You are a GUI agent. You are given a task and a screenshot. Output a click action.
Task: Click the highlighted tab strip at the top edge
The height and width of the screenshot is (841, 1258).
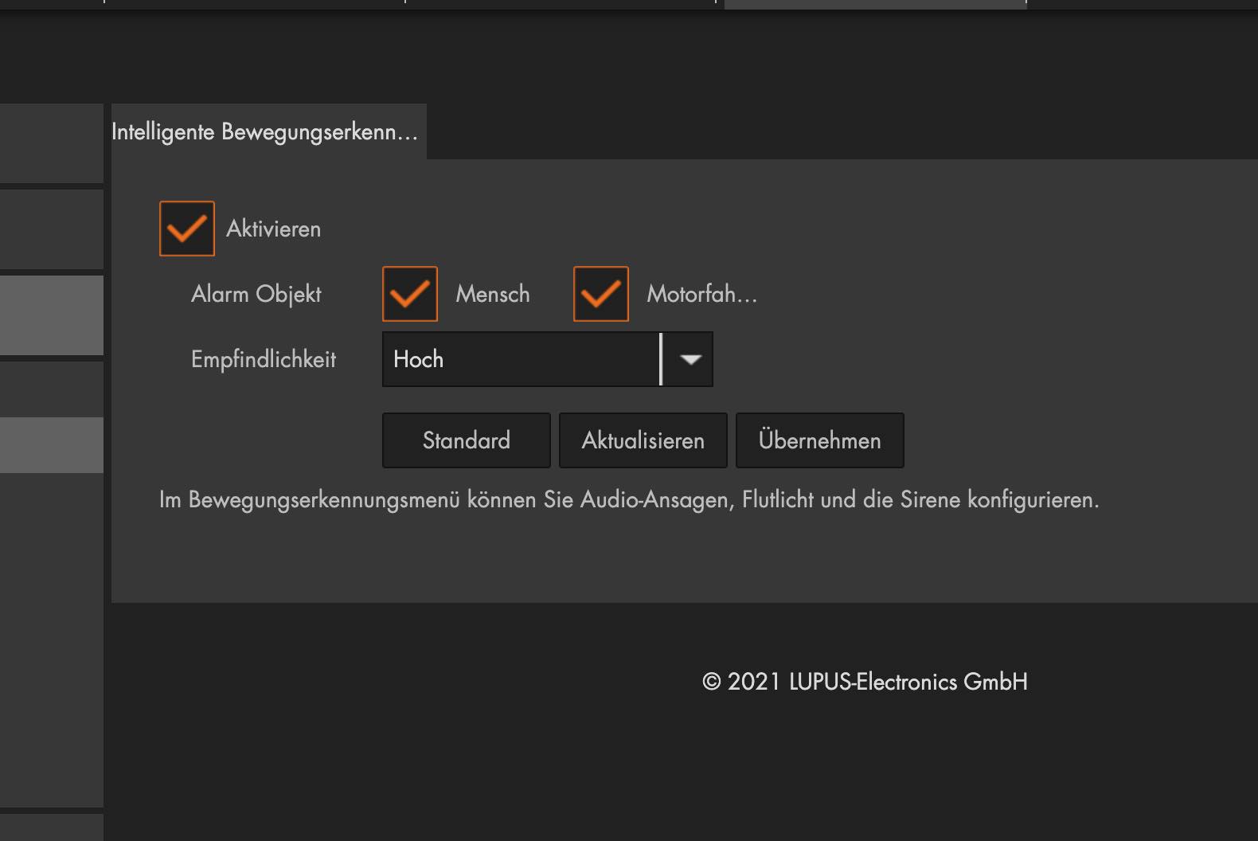point(874,4)
